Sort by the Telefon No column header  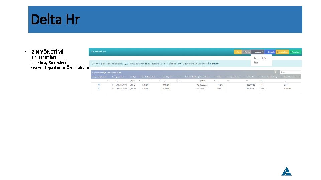click(x=253, y=77)
